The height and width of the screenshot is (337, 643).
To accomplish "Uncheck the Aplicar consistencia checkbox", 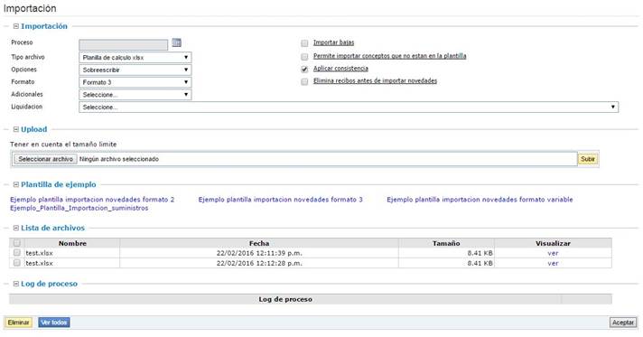I will 304,69.
